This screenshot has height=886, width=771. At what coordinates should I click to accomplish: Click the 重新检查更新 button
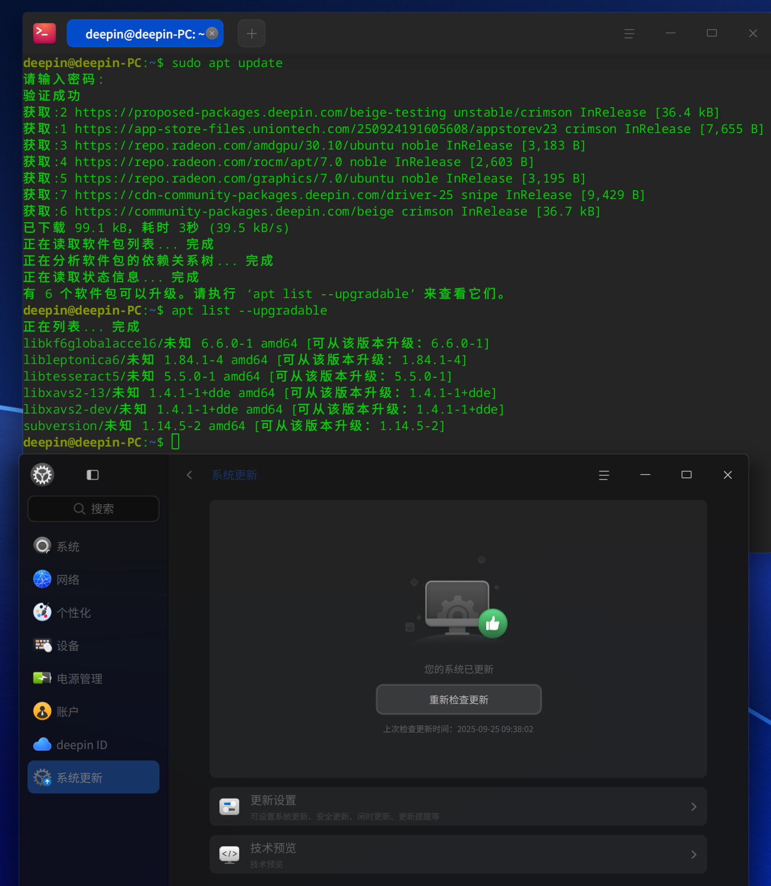tap(459, 700)
